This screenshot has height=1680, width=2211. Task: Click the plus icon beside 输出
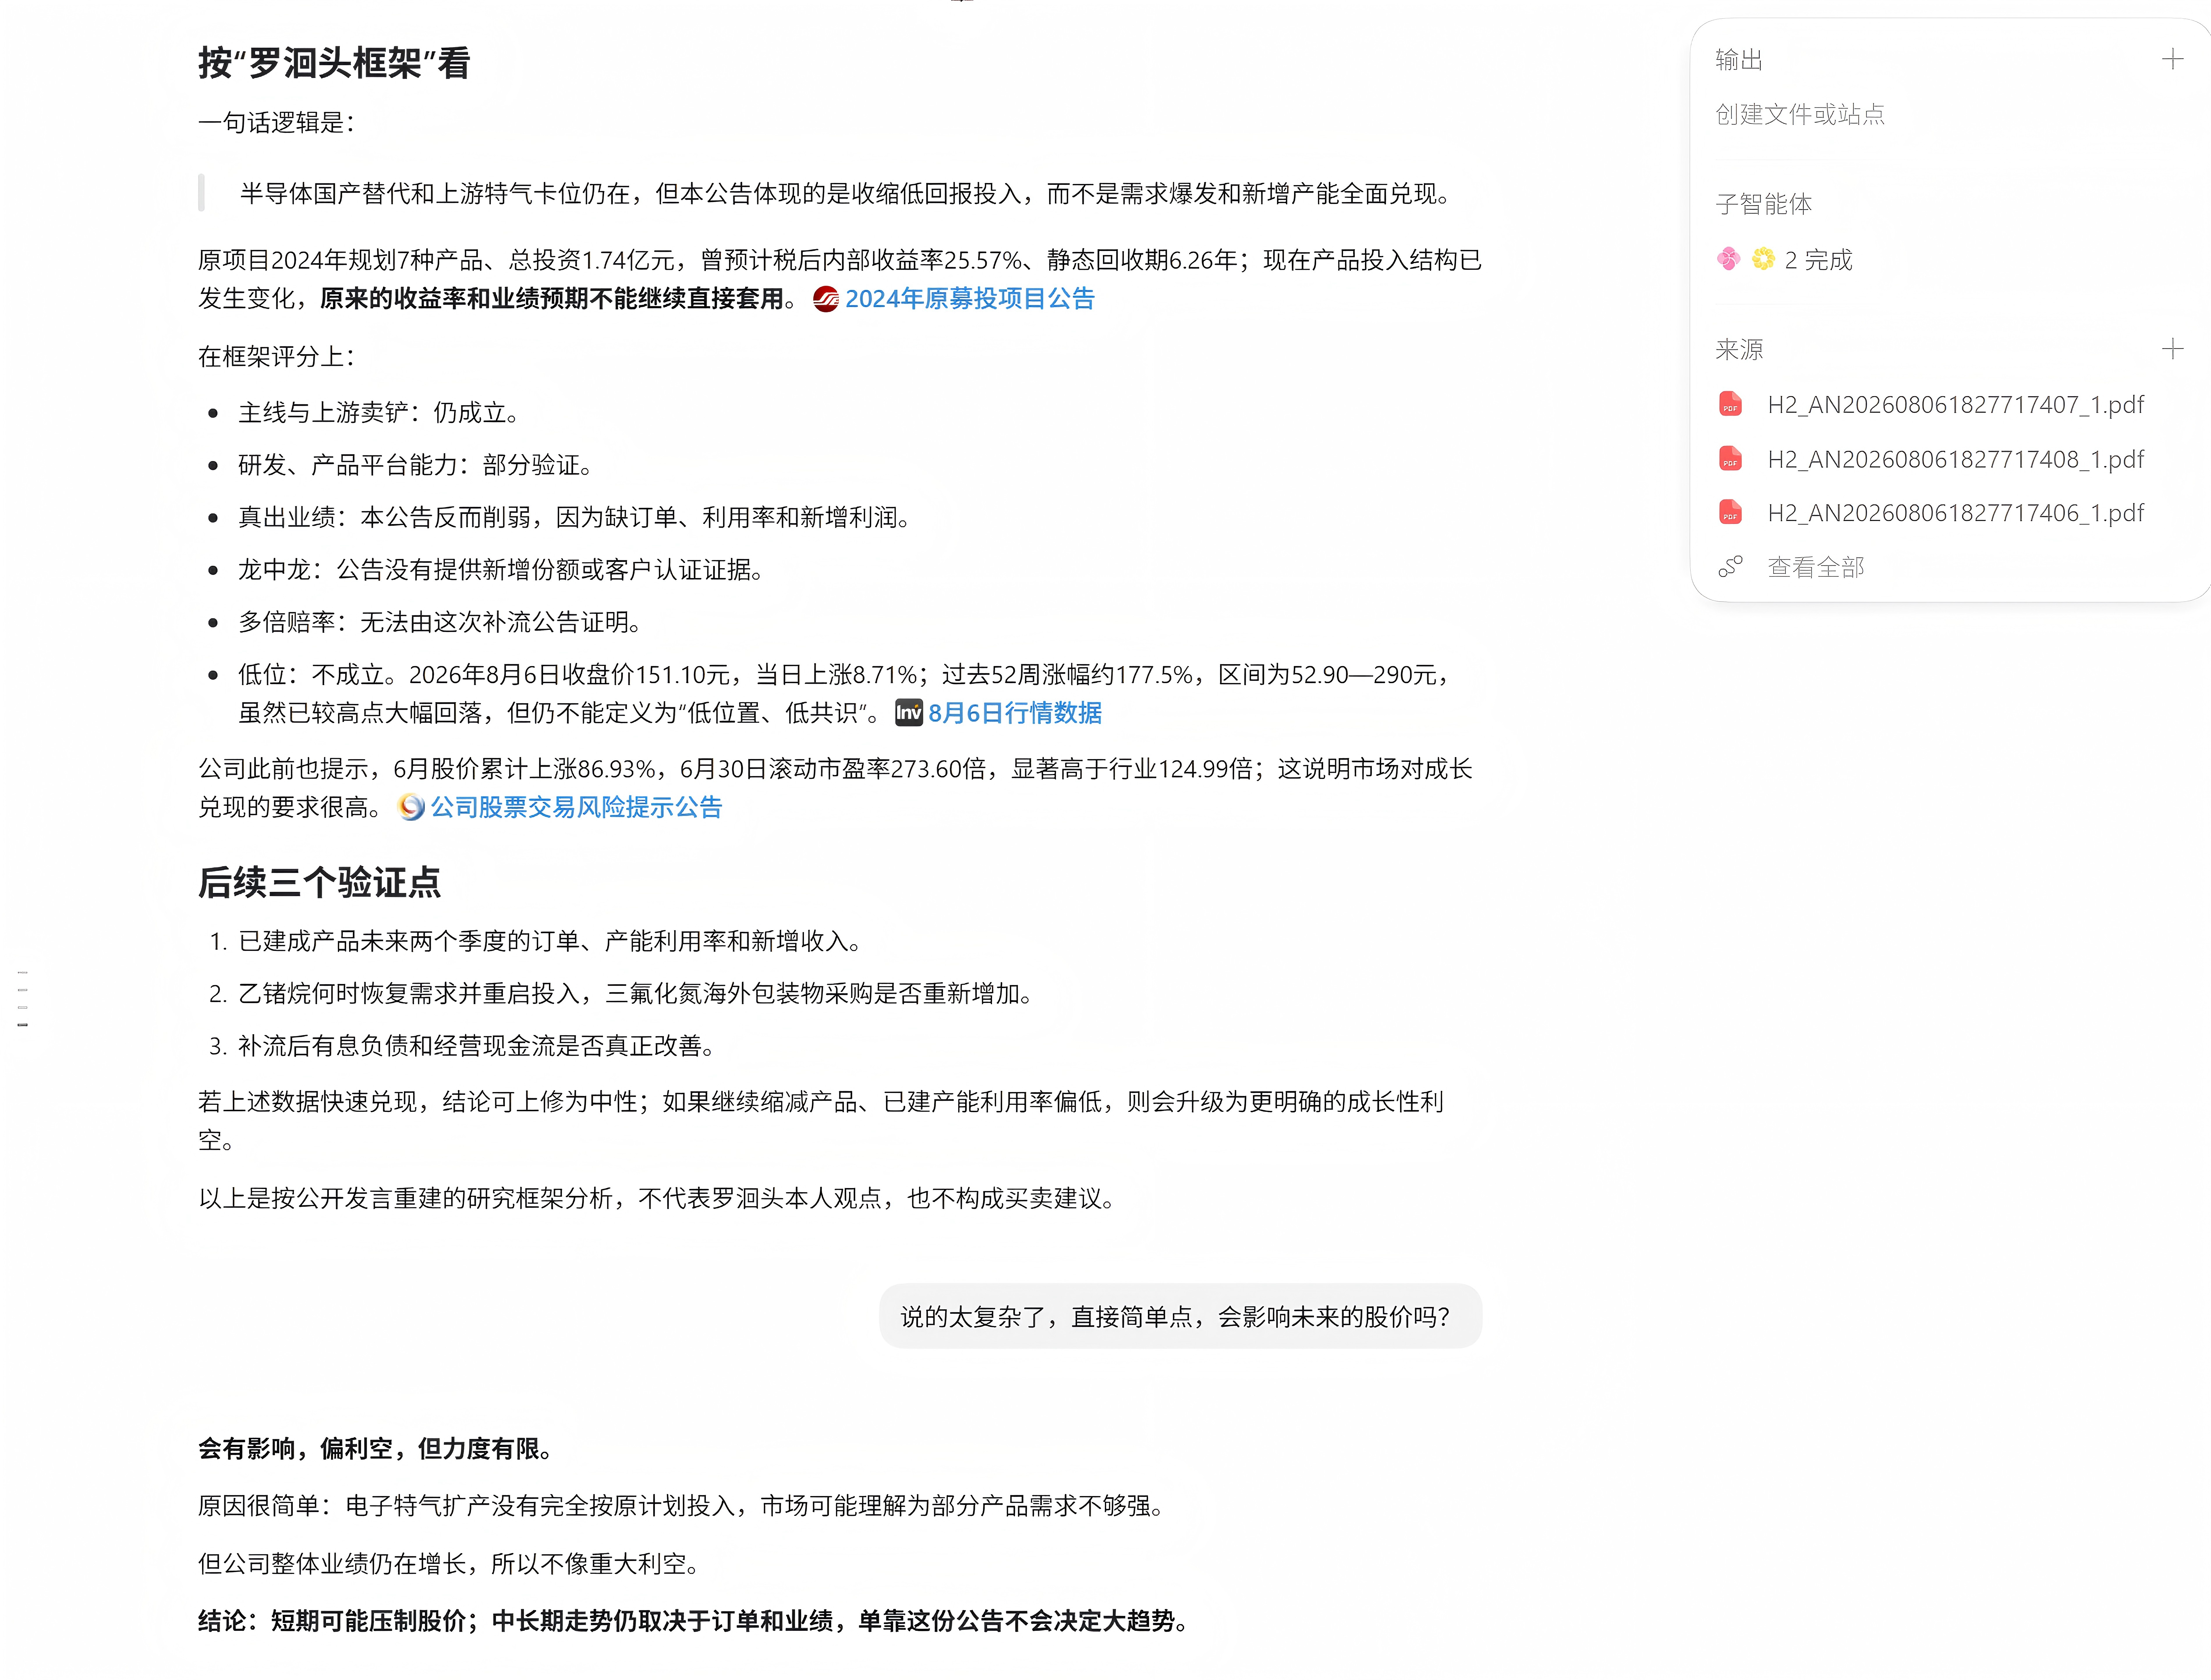[2172, 59]
